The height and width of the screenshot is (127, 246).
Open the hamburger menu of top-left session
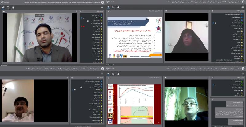102,7
